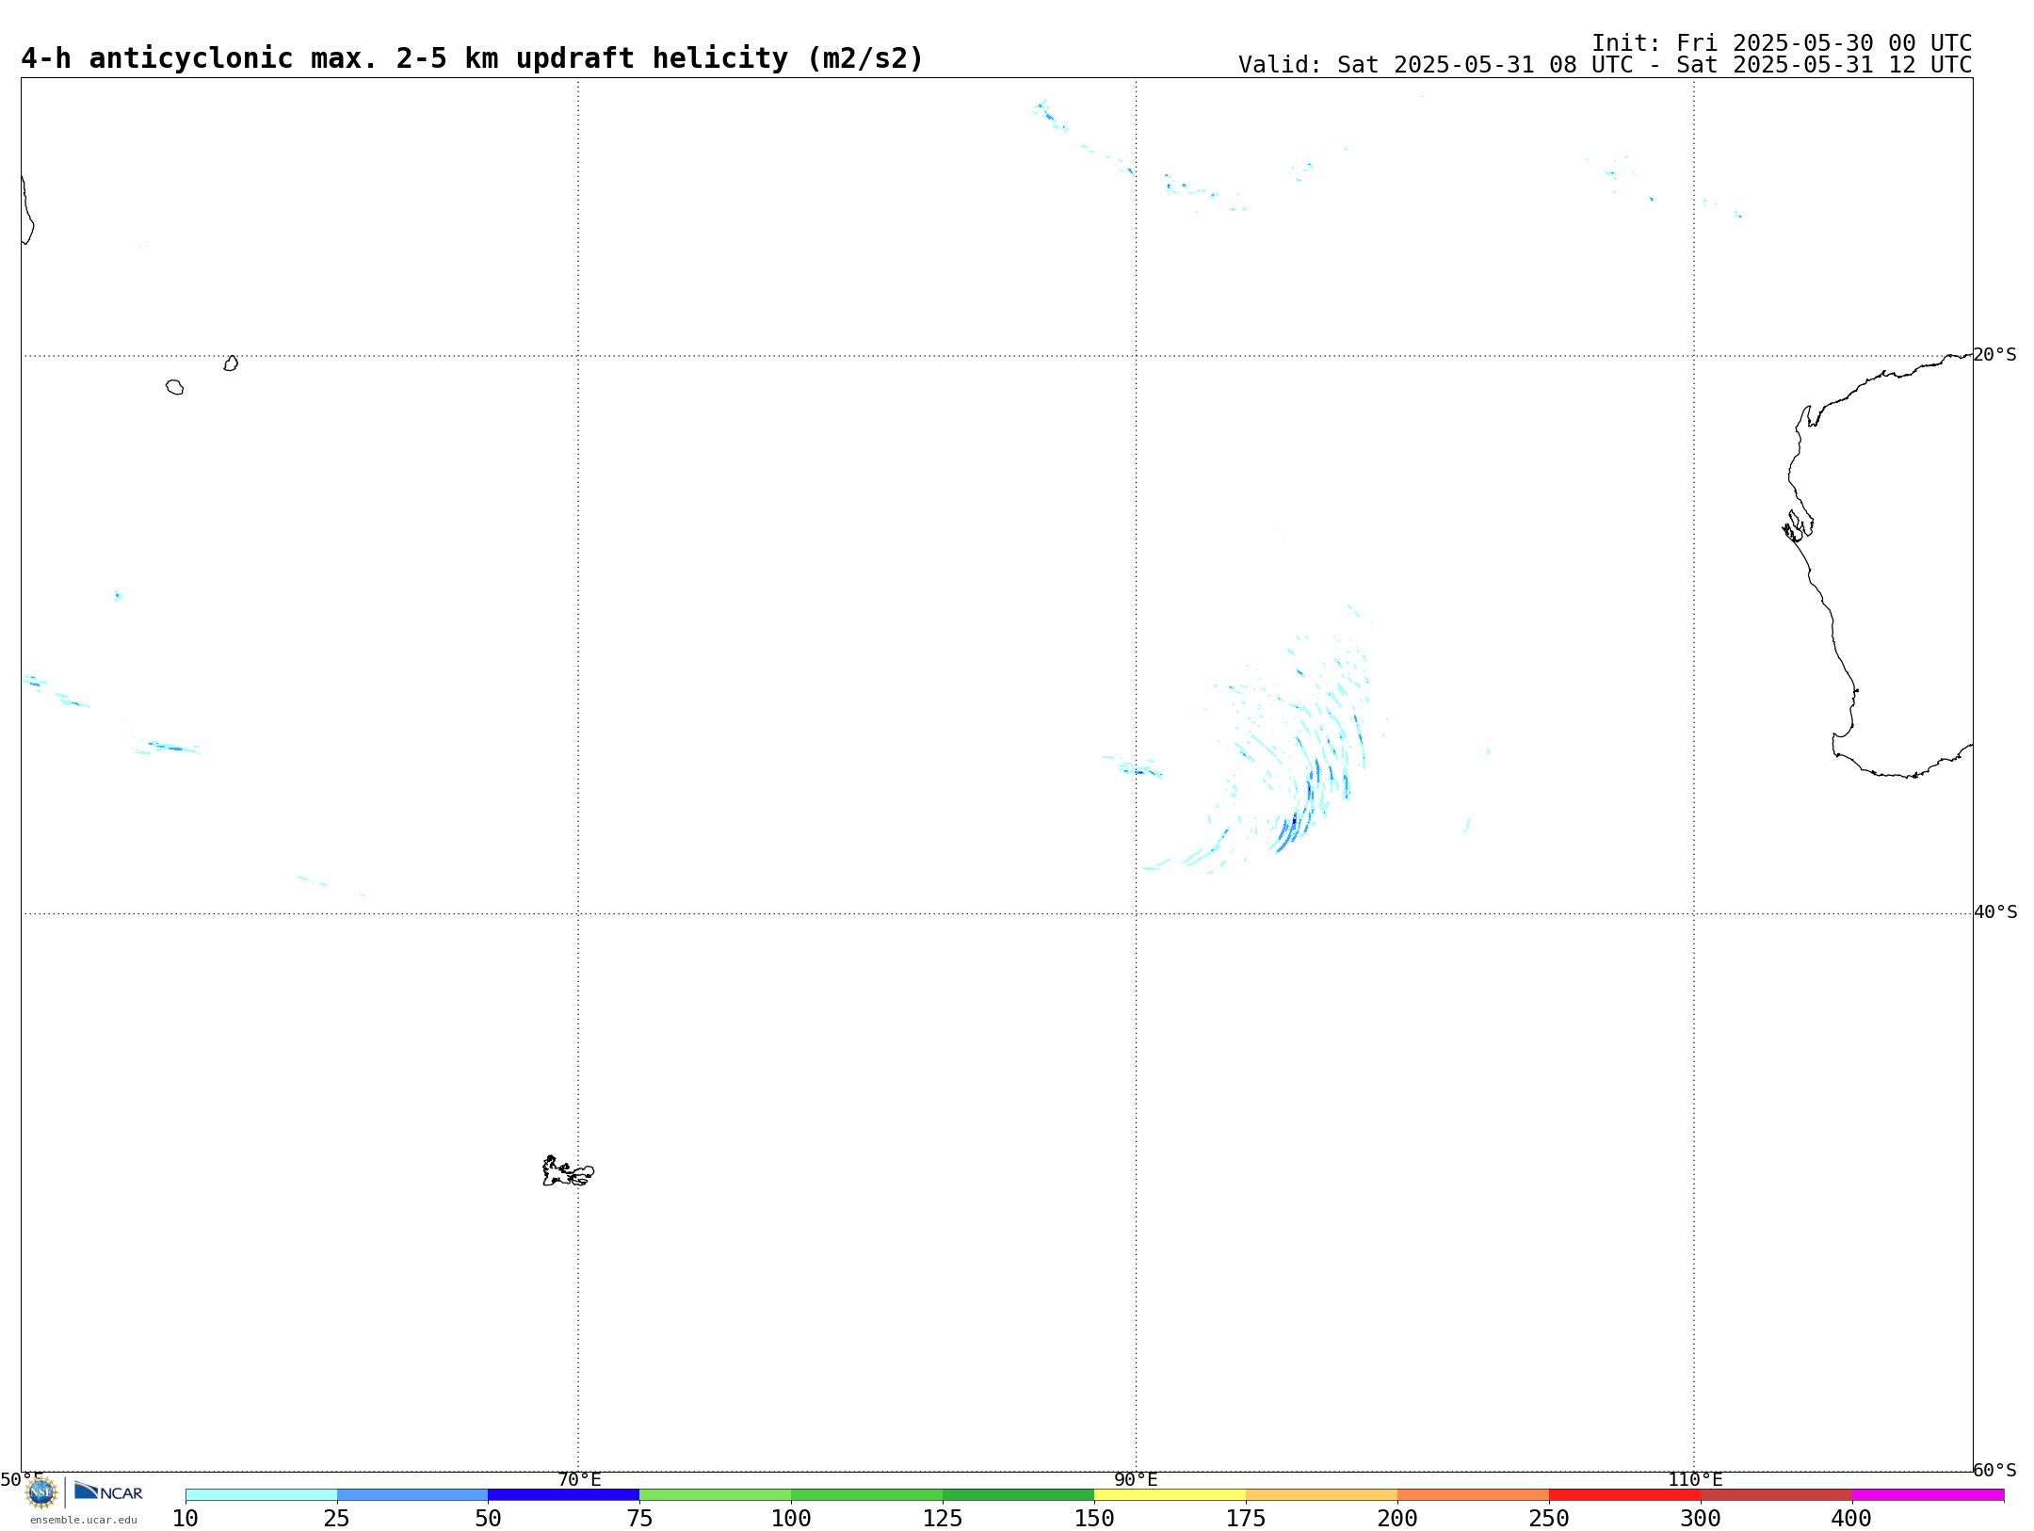Click the colorbar value label 125

click(x=943, y=1518)
